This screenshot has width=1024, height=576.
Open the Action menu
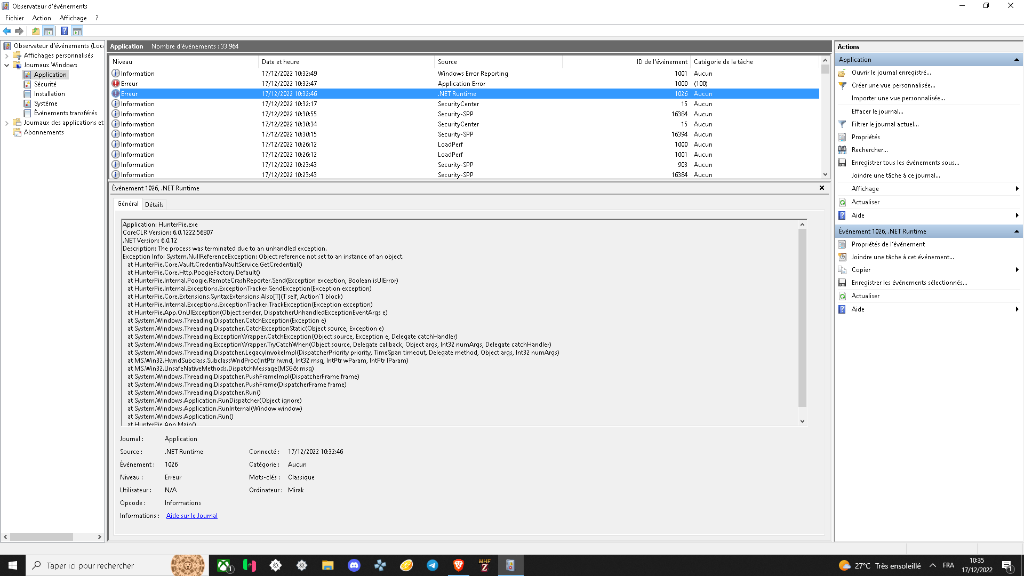(42, 18)
